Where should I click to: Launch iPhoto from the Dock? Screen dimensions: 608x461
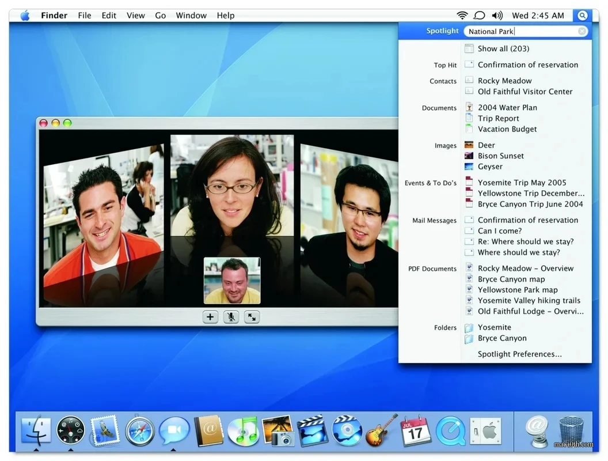pos(278,431)
